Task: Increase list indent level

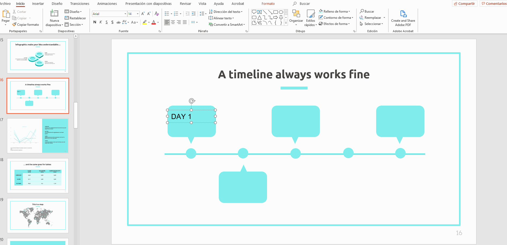Action: (x=194, y=14)
